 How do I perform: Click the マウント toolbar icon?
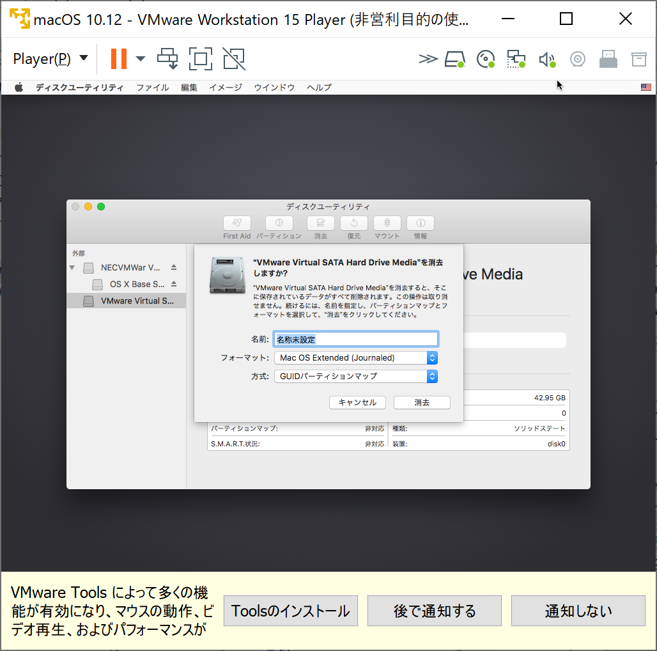[387, 223]
